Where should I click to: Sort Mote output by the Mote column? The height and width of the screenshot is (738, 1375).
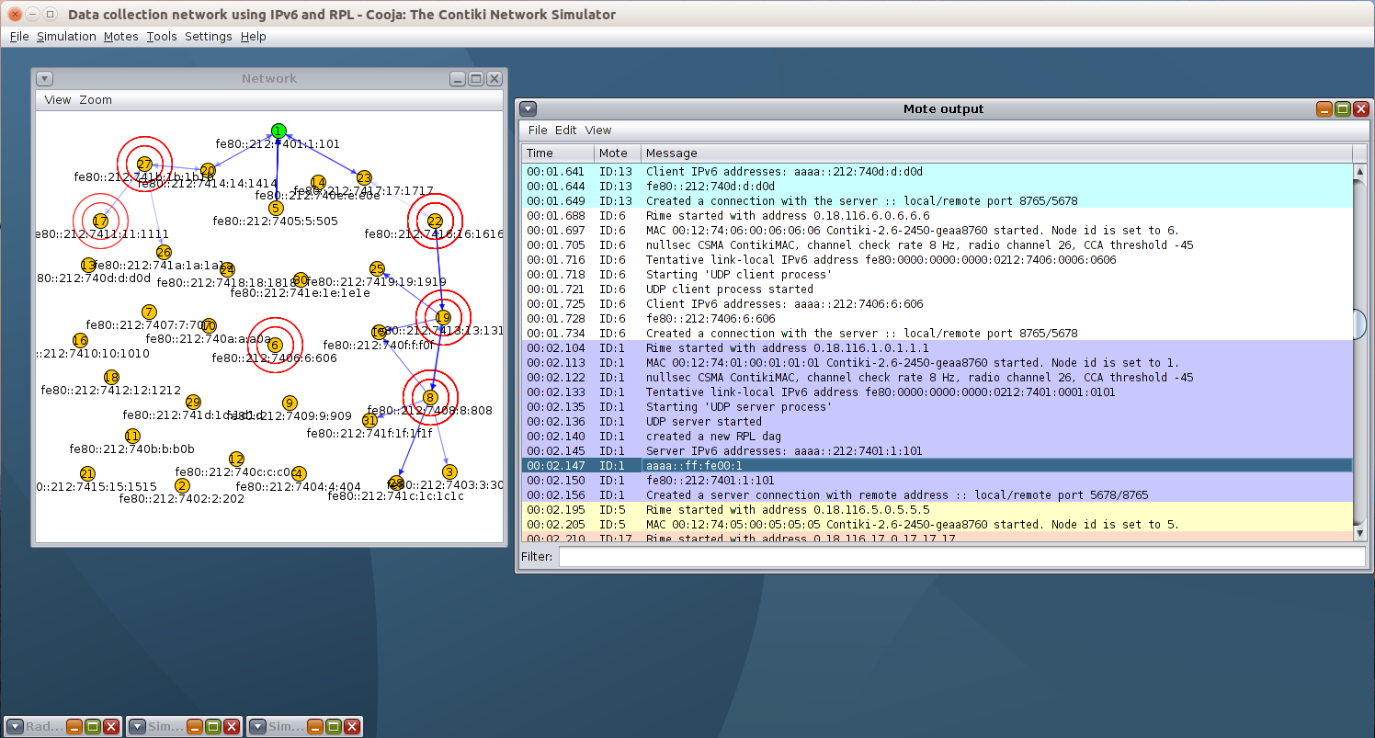pyautogui.click(x=618, y=153)
